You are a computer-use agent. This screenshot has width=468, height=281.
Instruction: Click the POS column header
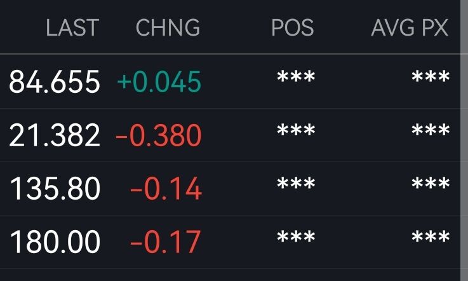293,27
